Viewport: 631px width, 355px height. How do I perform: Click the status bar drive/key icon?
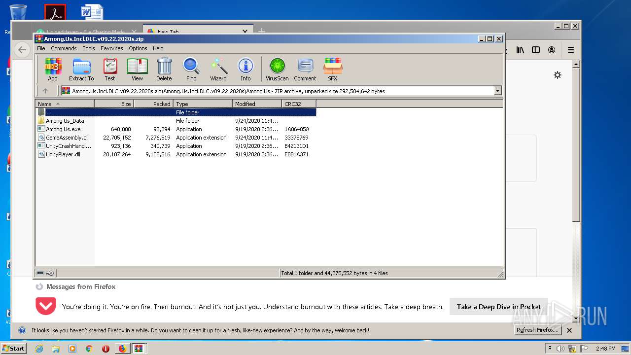pyautogui.click(x=45, y=273)
